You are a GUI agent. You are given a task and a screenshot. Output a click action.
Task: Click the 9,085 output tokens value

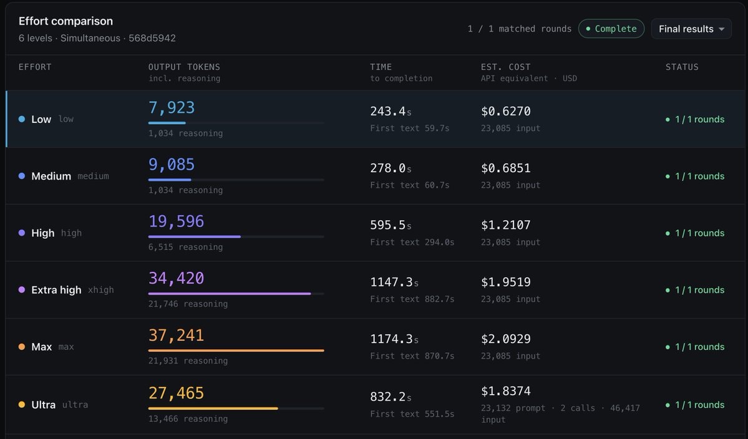click(172, 165)
